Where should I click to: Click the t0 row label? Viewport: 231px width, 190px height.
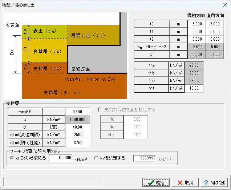tap(152, 24)
